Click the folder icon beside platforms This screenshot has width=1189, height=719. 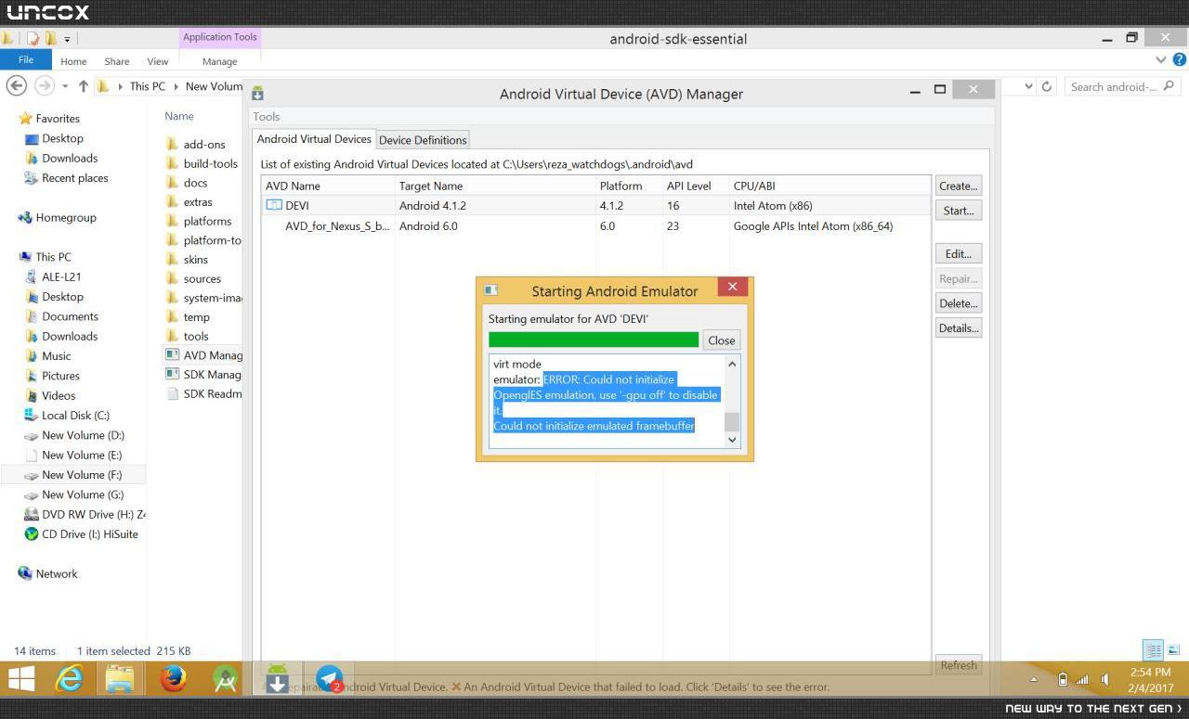[x=172, y=221]
